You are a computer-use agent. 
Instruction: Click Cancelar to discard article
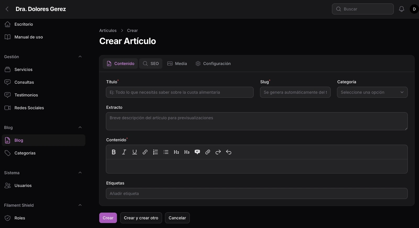point(177,218)
